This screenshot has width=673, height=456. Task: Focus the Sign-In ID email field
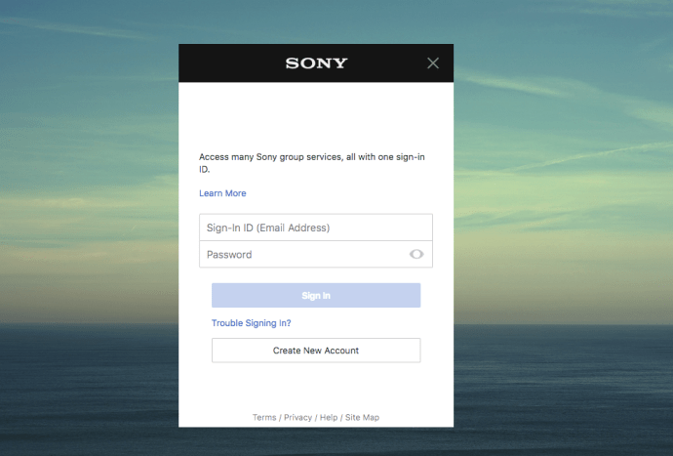(316, 228)
